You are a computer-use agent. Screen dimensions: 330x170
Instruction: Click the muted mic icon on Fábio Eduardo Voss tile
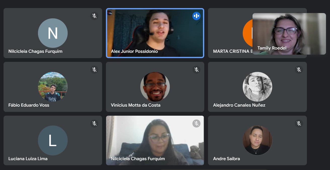click(94, 70)
